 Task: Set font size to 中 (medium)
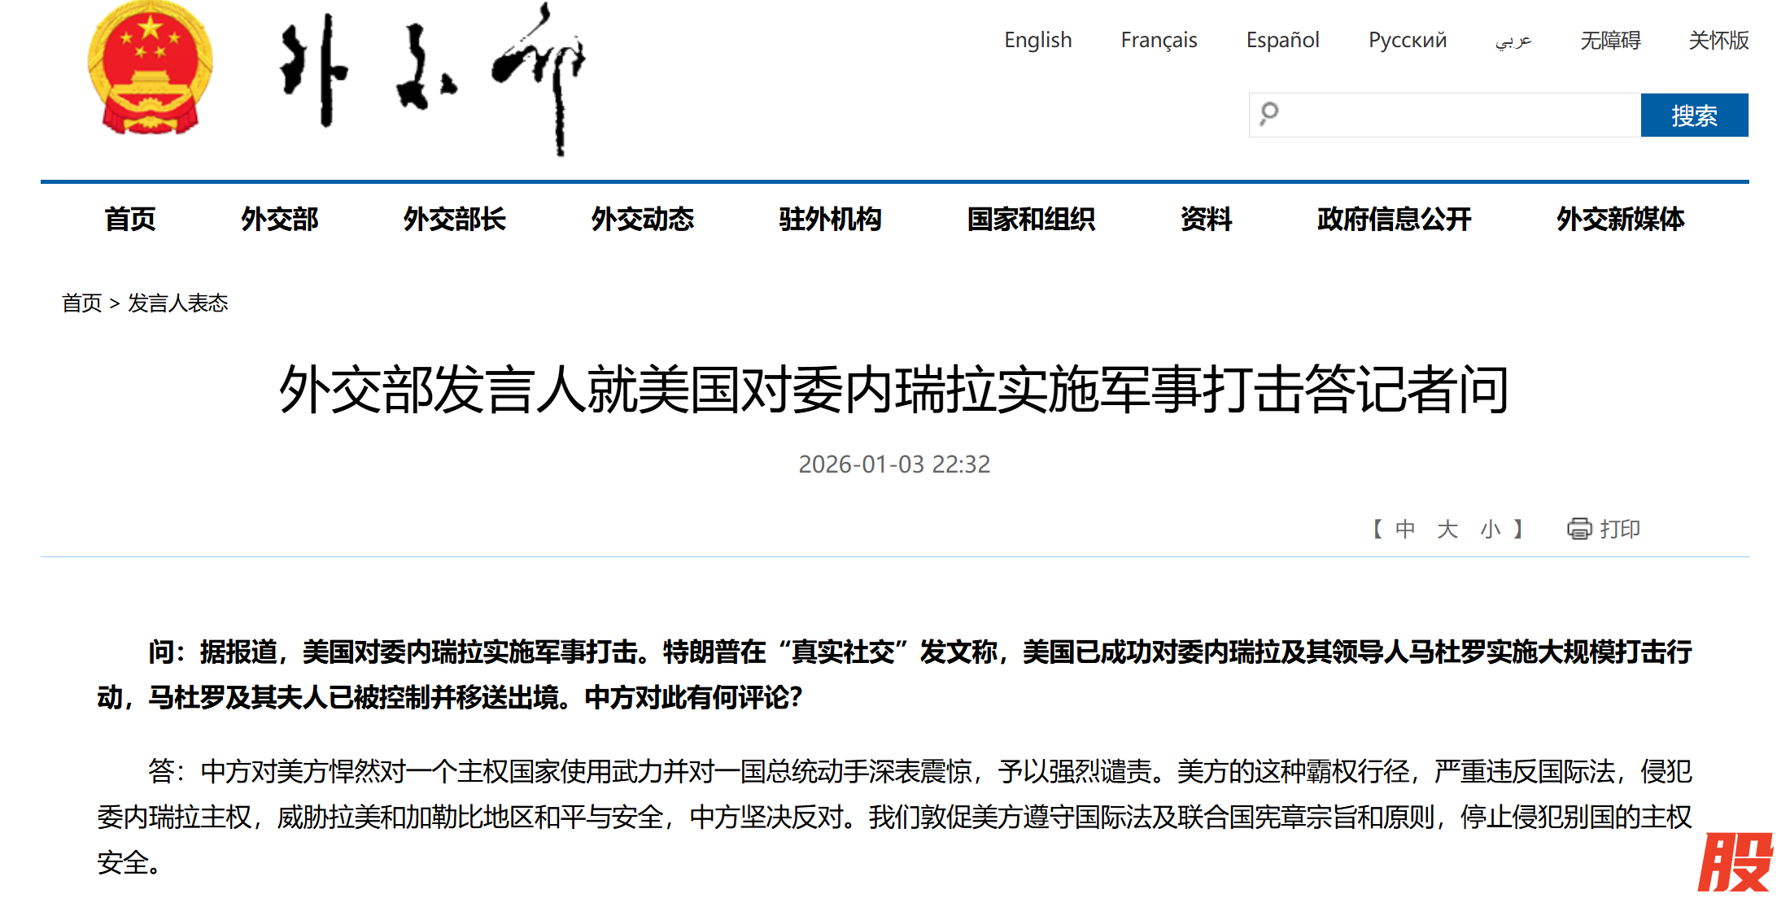[1405, 530]
